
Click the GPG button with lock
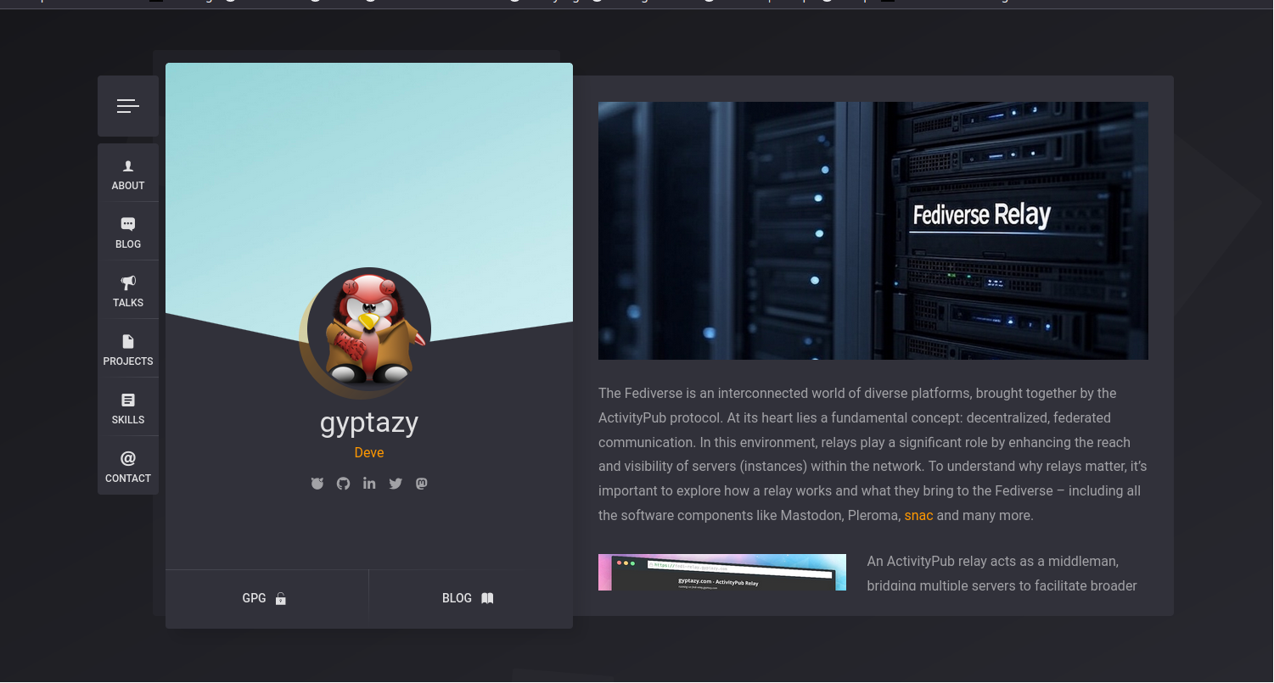pos(267,598)
